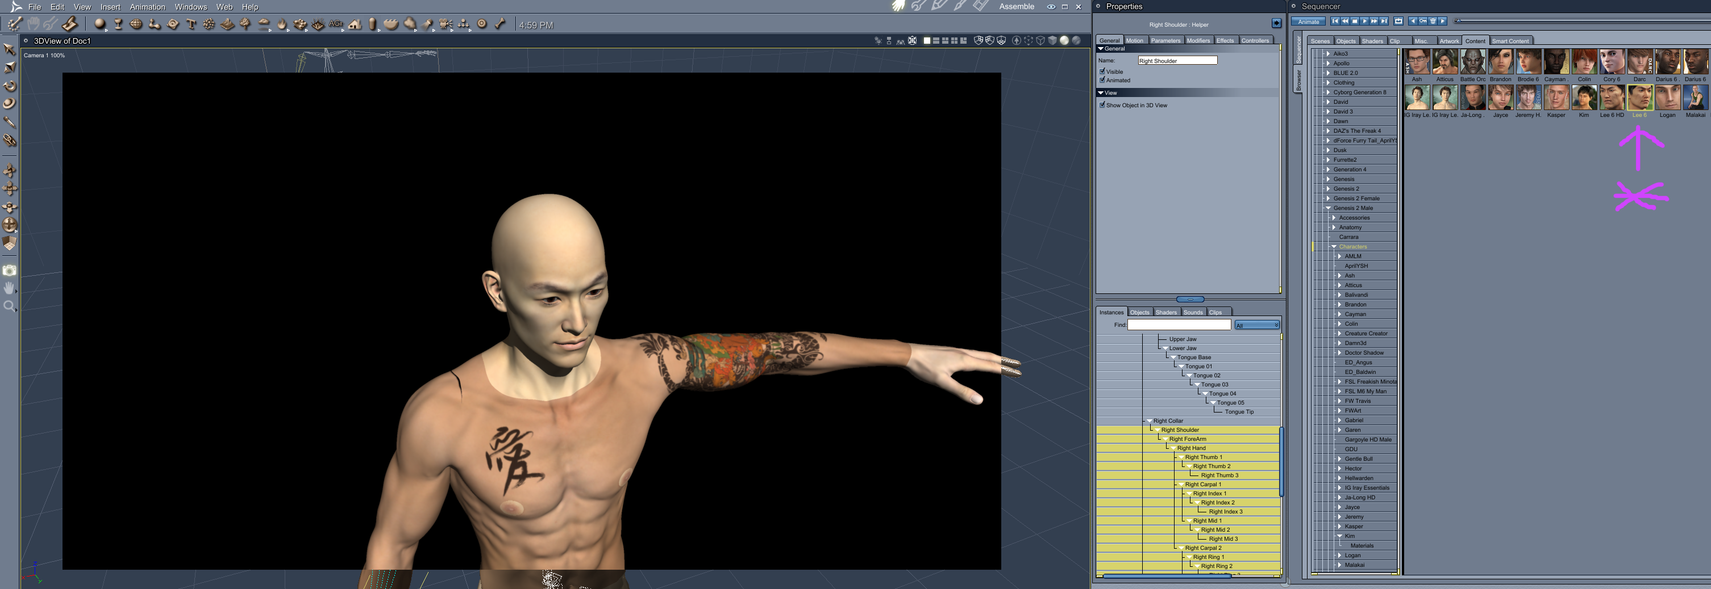Select the text tool in the top toolbar
Screen dimensions: 1711x589
[192, 24]
